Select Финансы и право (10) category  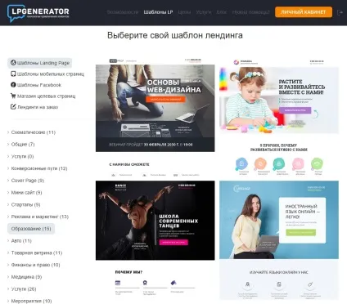(35, 265)
